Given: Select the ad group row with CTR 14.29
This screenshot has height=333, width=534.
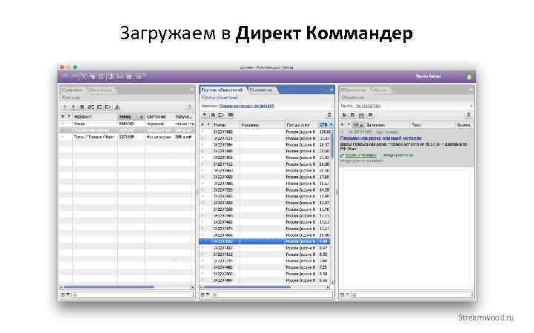Looking at the screenshot, I should [265, 189].
